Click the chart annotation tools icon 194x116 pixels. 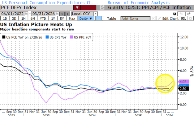click(183, 19)
